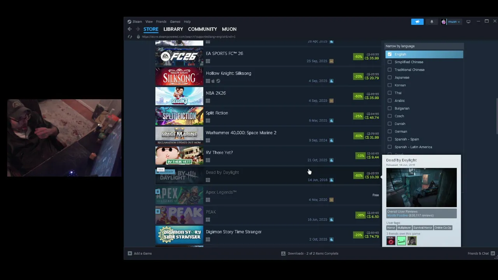Click Steam Deck compatibility icon for Split Fiction

(331, 121)
